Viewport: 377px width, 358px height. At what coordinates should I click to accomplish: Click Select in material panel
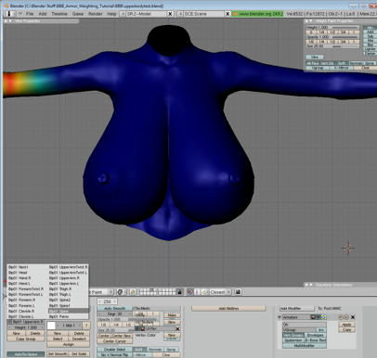tap(58, 339)
